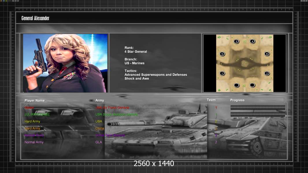Select start position 5 on the minimap
The height and width of the screenshot is (173, 308).
click(222, 54)
